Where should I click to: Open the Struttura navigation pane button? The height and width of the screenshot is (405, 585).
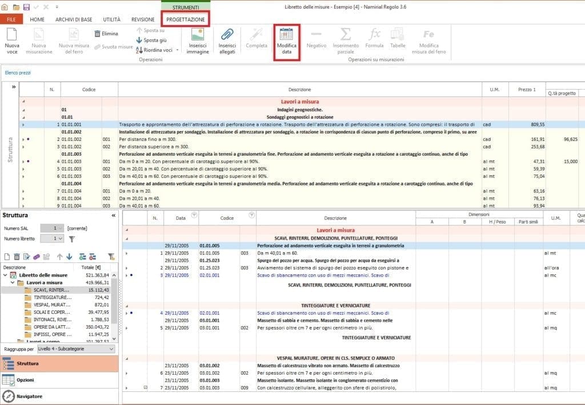tap(59, 363)
